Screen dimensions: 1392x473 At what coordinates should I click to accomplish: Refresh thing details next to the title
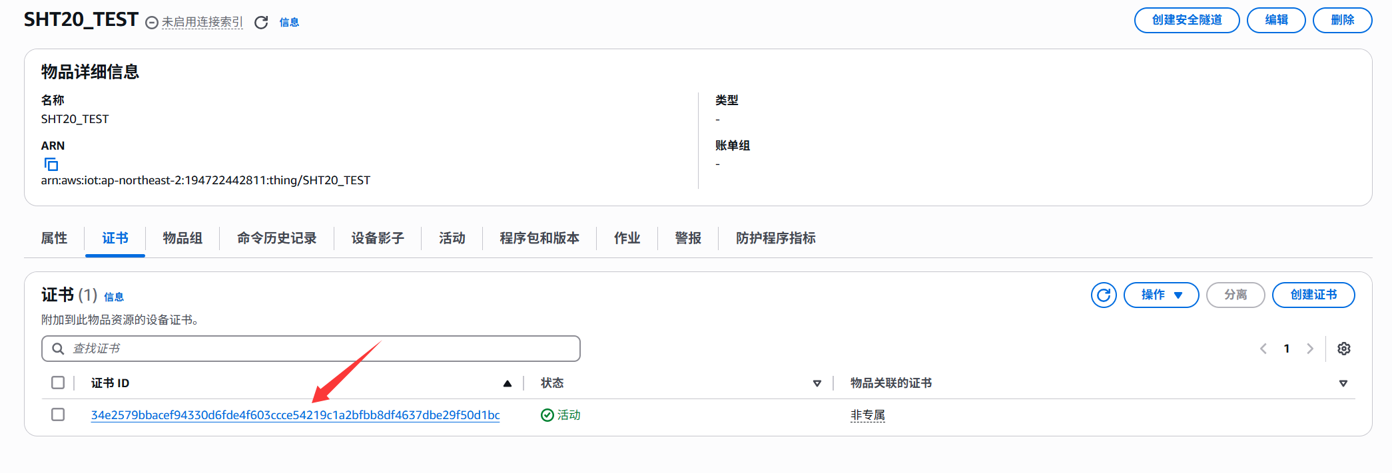[261, 23]
